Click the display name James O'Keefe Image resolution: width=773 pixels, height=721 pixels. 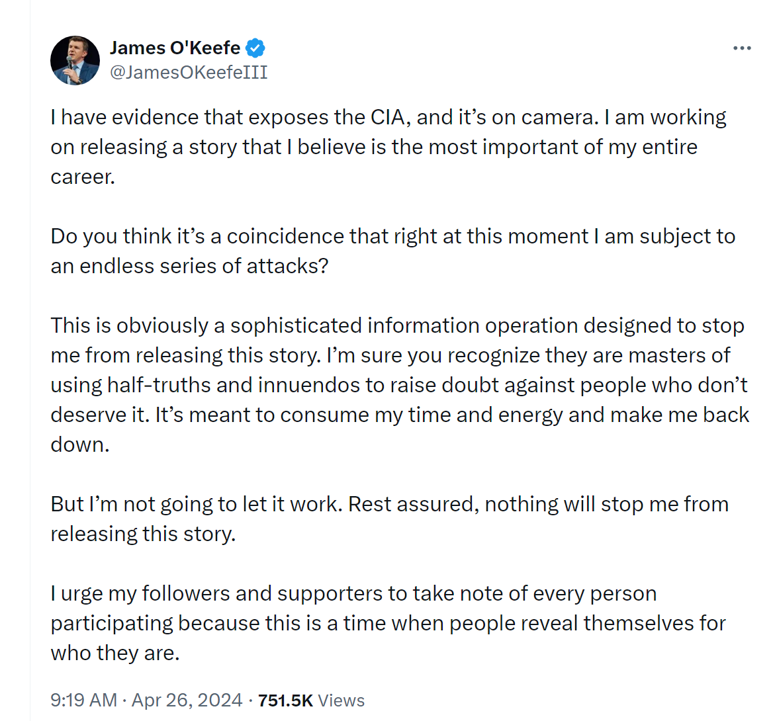tap(175, 48)
